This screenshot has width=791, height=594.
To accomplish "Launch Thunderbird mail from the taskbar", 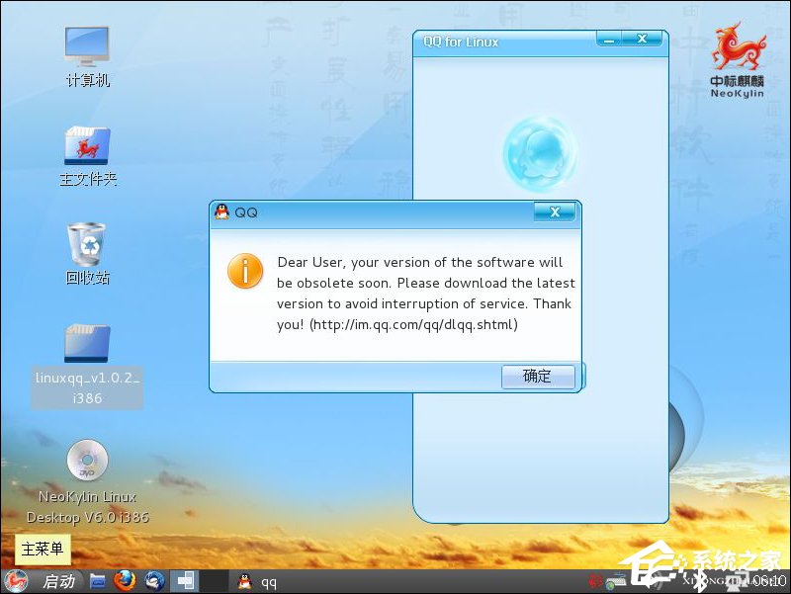I will [155, 581].
